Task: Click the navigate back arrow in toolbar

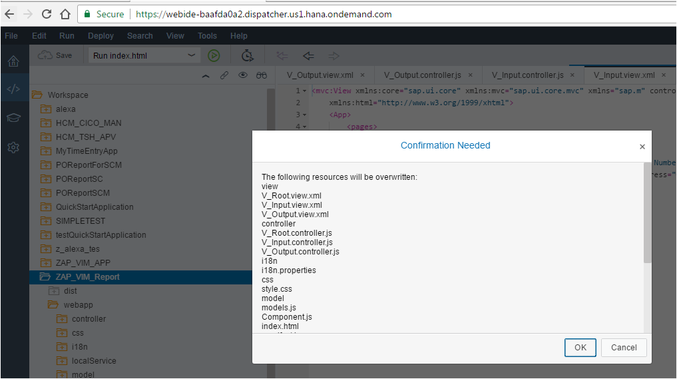Action: 308,56
